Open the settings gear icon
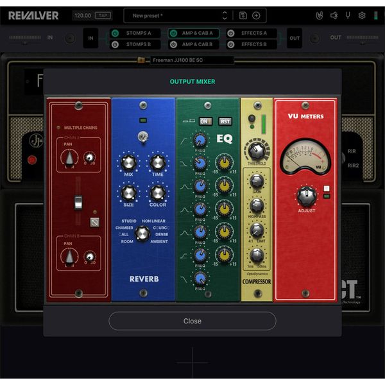 pyautogui.click(x=362, y=15)
